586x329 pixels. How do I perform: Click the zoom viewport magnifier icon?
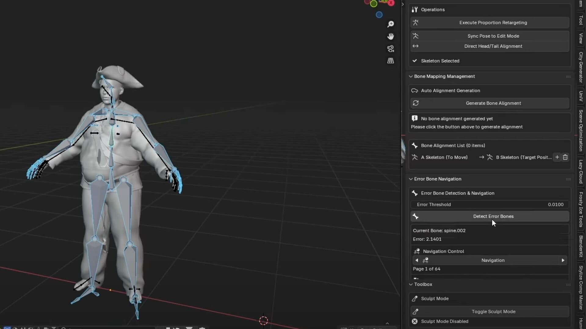click(391, 24)
